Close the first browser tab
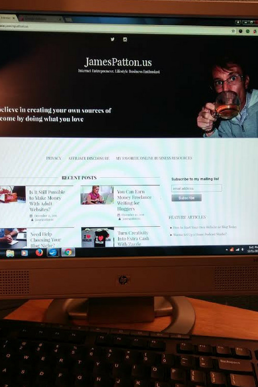 tap(14, 18)
